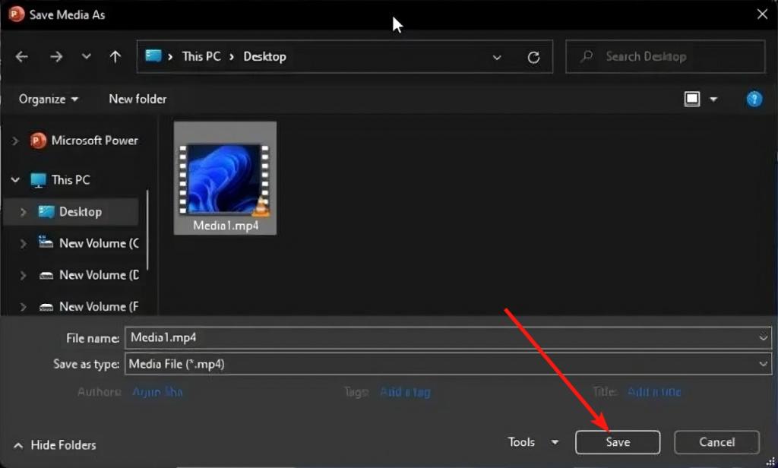This screenshot has height=468, width=778.
Task: Open the Help question mark icon
Action: (754, 99)
